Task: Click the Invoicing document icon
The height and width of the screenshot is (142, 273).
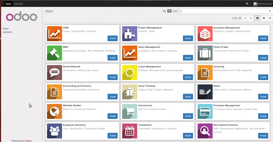Action: coord(205,72)
